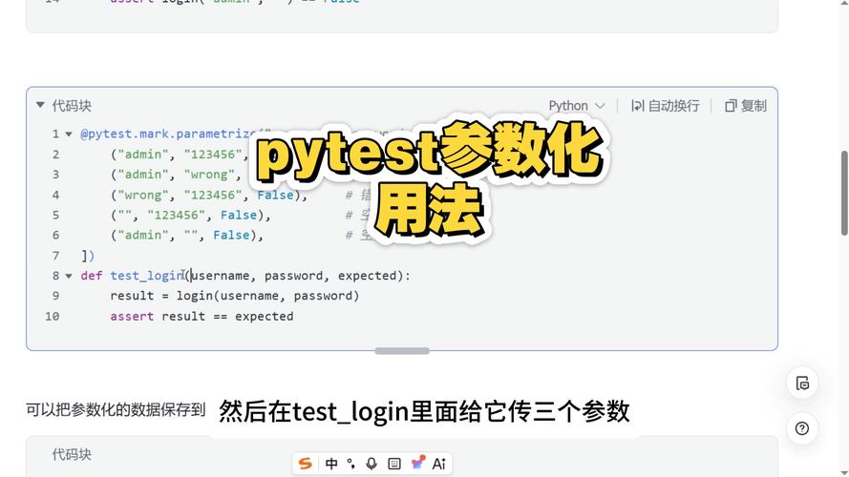Click 'result = login(username, password)' line
The image size is (849, 477).
pos(234,296)
